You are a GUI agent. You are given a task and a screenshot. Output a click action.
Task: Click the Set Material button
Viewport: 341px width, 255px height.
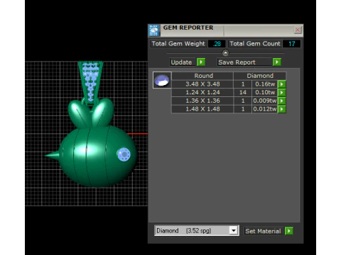264,231
